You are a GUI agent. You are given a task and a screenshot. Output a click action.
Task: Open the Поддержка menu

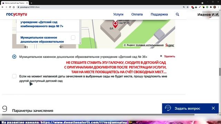tap(159, 14)
